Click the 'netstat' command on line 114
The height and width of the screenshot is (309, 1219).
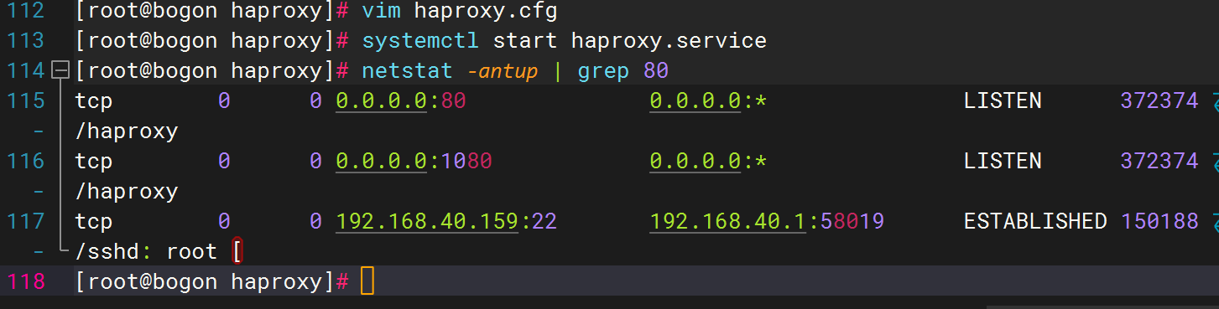tap(408, 71)
